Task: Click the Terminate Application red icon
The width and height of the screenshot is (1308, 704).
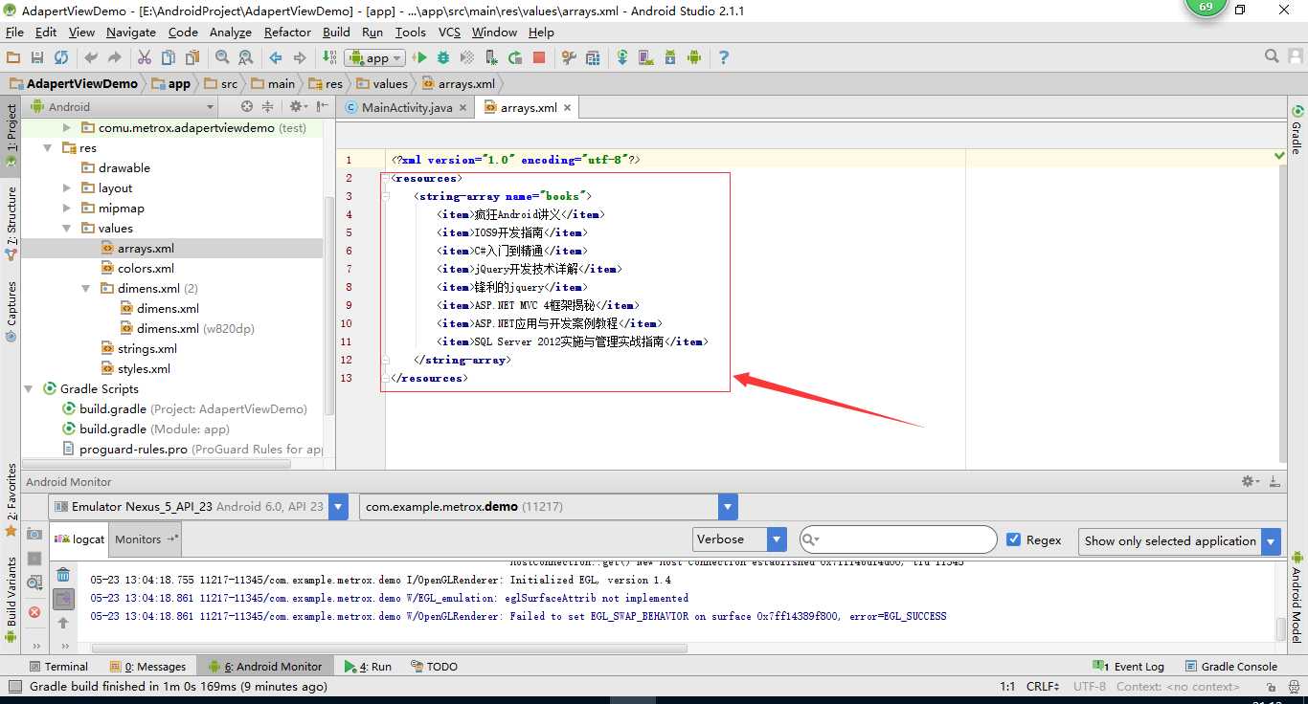Action: 34,612
